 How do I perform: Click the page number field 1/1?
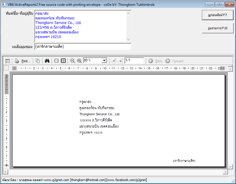(134, 61)
